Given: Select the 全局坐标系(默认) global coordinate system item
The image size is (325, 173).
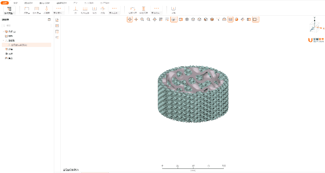Looking at the screenshot, I should [27, 45].
